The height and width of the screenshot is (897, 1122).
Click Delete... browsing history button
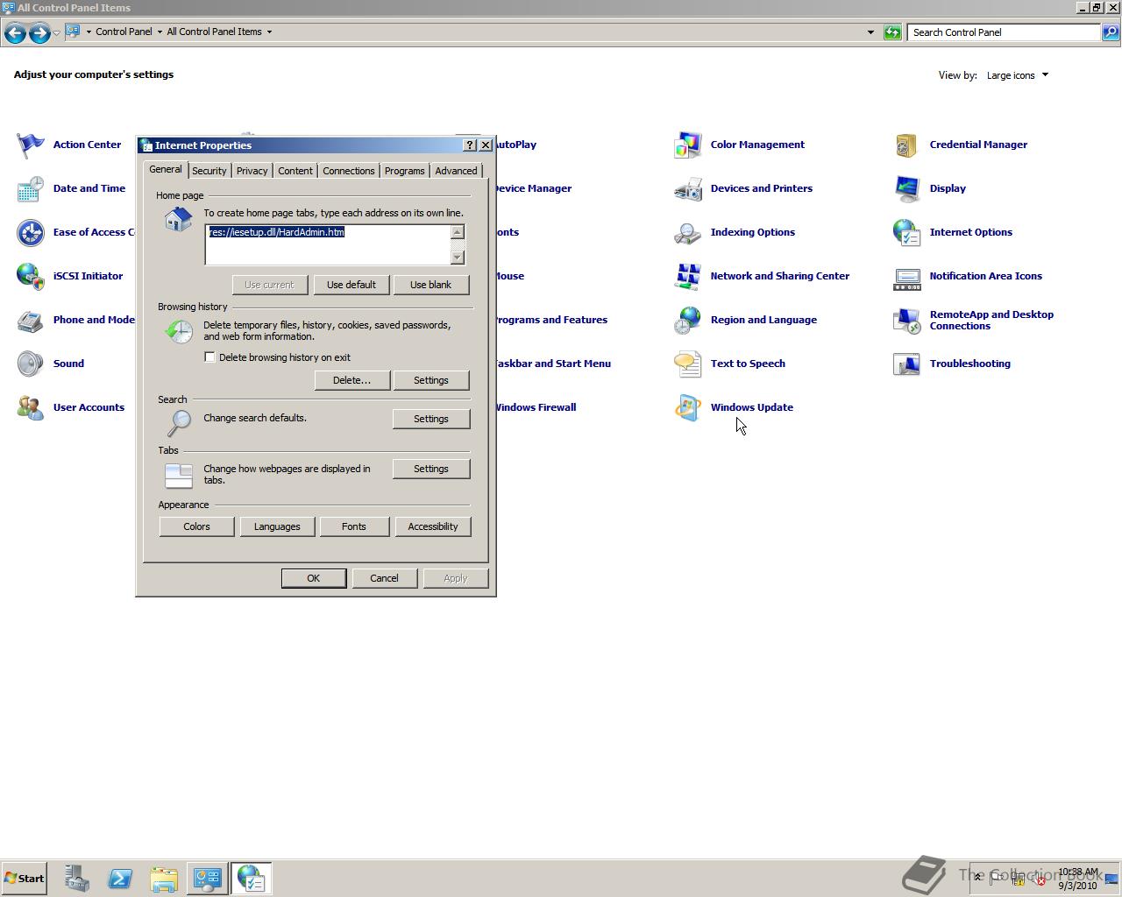tap(352, 380)
